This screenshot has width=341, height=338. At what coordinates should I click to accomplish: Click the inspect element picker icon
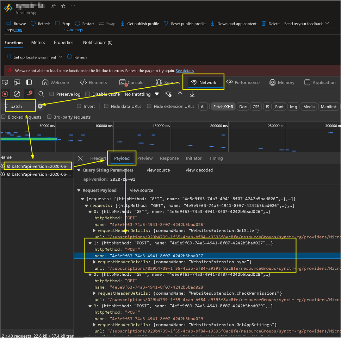[x=5, y=82]
